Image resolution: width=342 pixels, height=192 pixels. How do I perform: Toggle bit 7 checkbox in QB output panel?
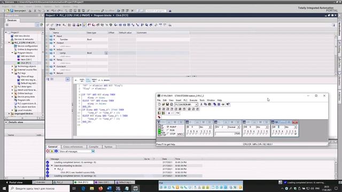[x=273, y=134]
